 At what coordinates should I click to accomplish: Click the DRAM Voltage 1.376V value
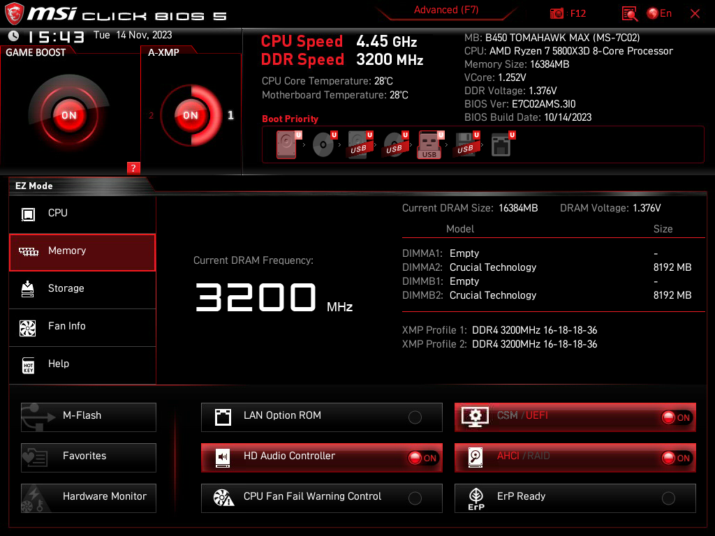coord(647,208)
